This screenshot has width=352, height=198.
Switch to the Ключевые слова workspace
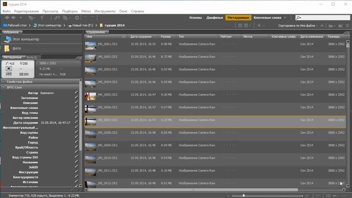point(267,18)
